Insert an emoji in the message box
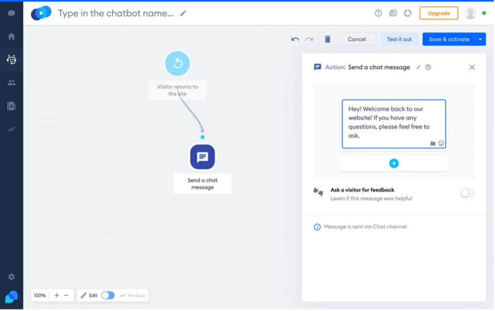Image resolution: width=495 pixels, height=311 pixels. click(x=441, y=143)
